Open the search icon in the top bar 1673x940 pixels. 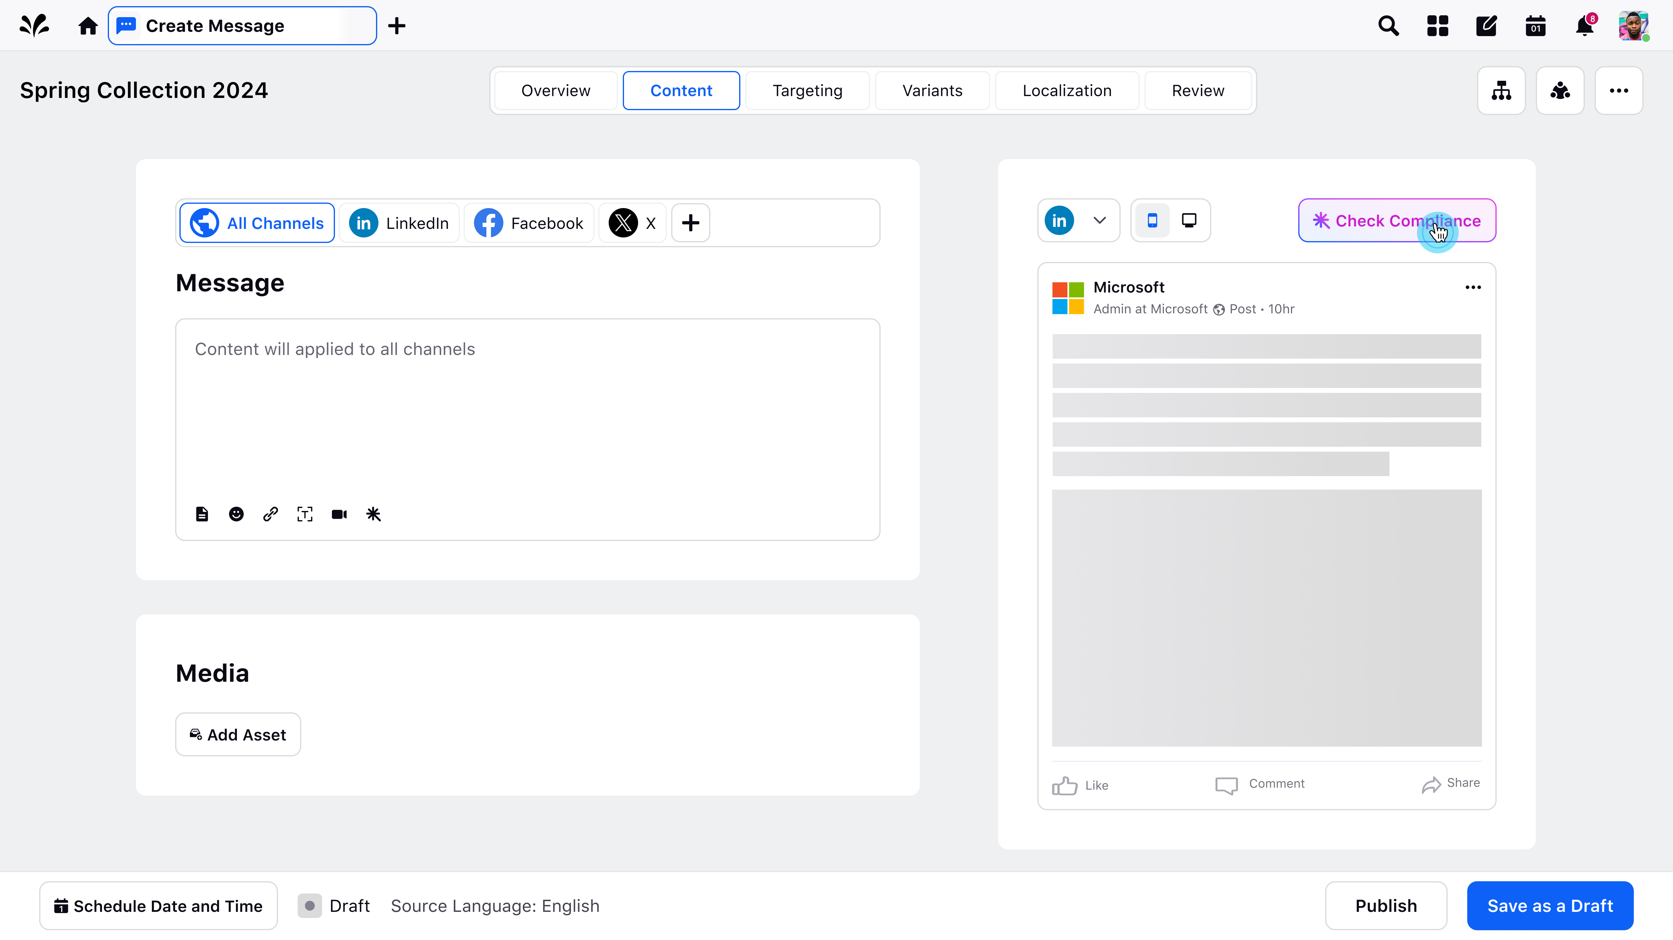click(1389, 25)
